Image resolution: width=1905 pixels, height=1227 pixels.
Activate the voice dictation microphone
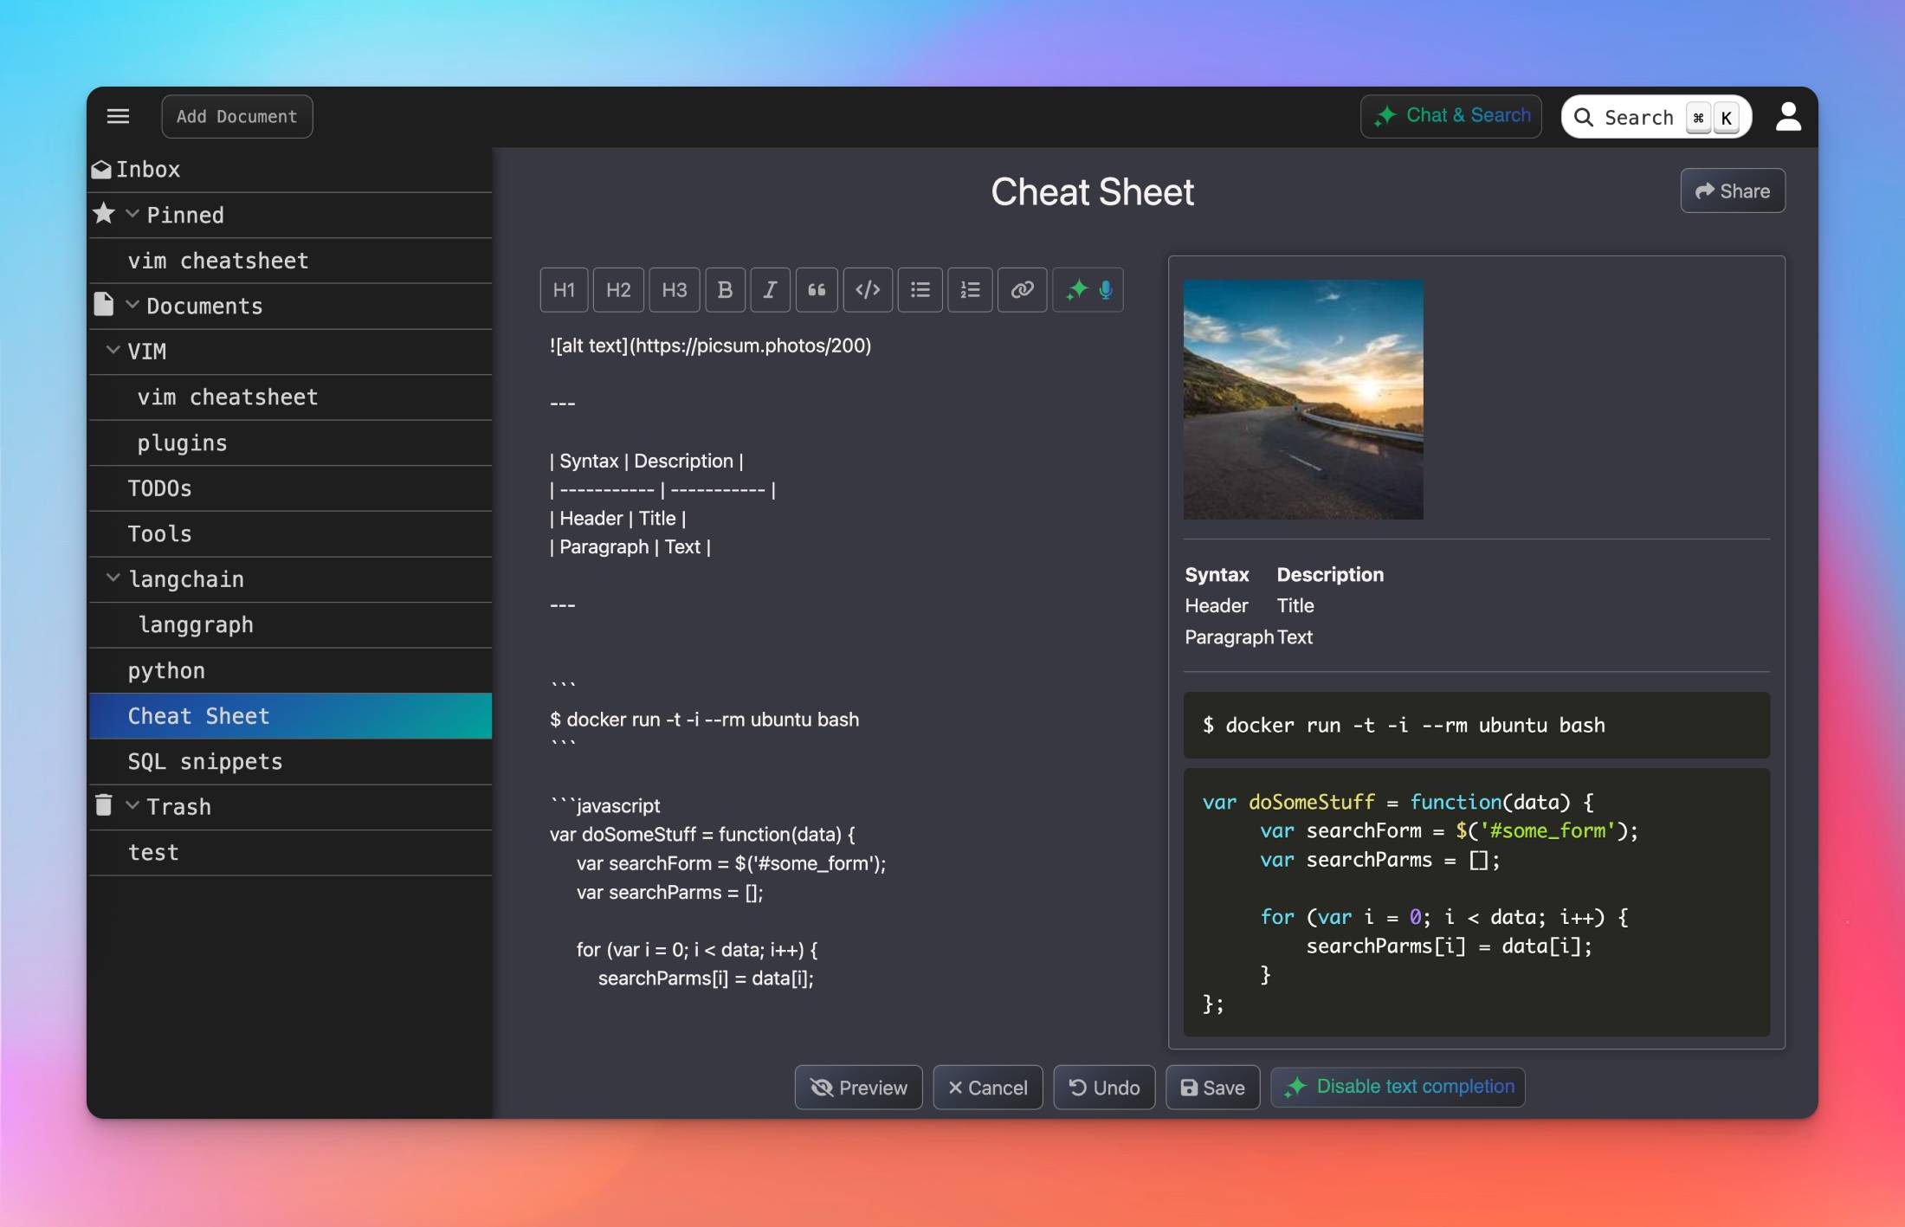click(x=1104, y=289)
